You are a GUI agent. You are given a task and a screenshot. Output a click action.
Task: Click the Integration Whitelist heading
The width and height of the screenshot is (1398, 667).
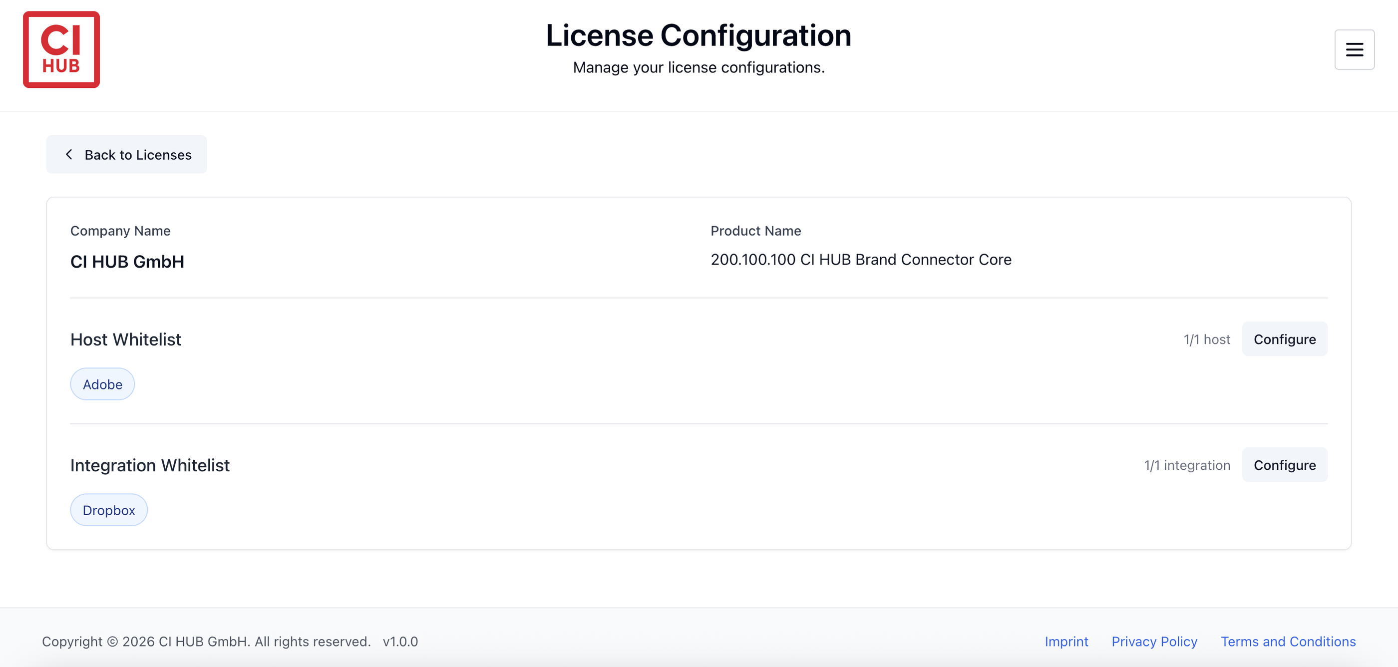click(150, 465)
